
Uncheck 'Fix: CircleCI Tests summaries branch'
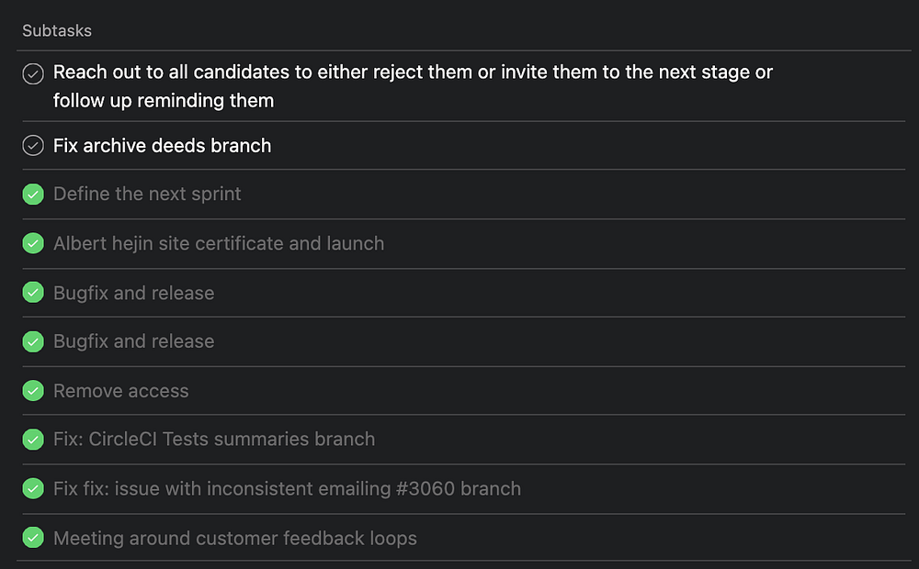(x=33, y=440)
